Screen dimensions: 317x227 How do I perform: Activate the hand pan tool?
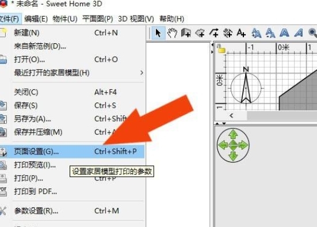pyautogui.click(x=172, y=33)
